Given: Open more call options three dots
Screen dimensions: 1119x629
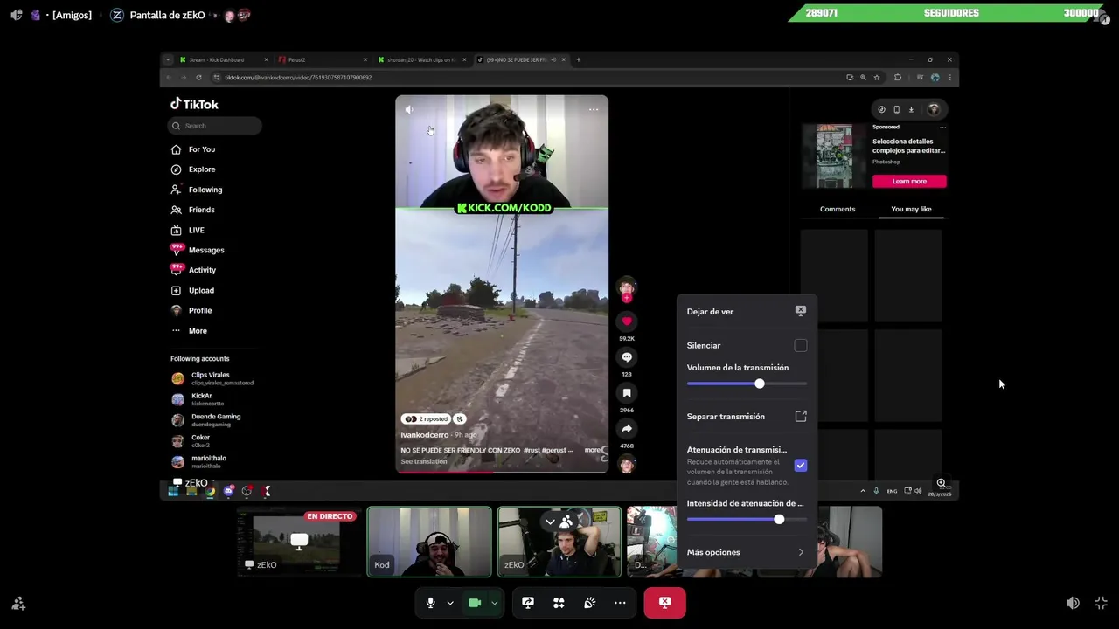Looking at the screenshot, I should [x=620, y=603].
